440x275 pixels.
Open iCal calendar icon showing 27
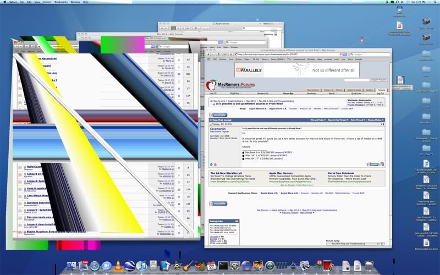[x=212, y=266]
